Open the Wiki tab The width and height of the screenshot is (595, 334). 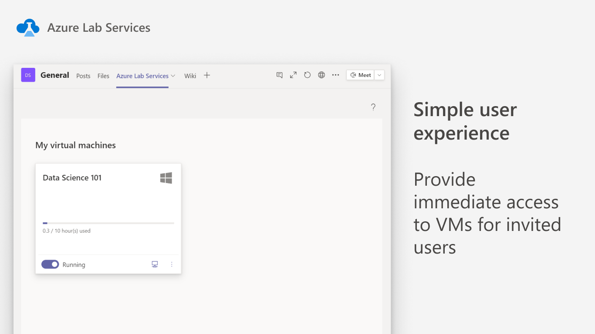(x=190, y=76)
